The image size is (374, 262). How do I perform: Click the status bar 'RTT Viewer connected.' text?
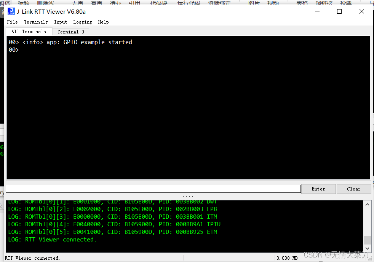click(x=32, y=258)
